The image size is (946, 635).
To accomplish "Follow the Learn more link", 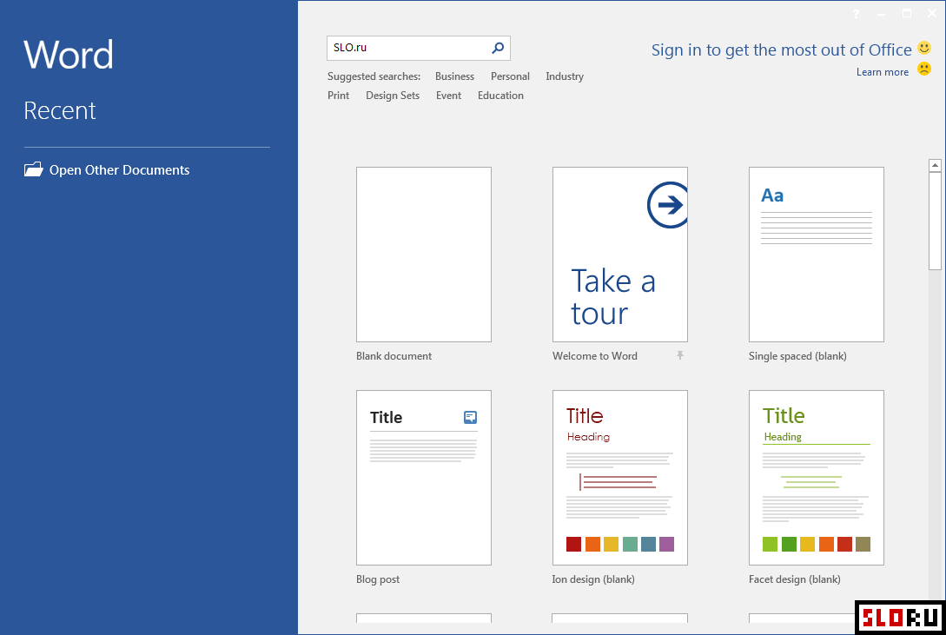I will 882,72.
